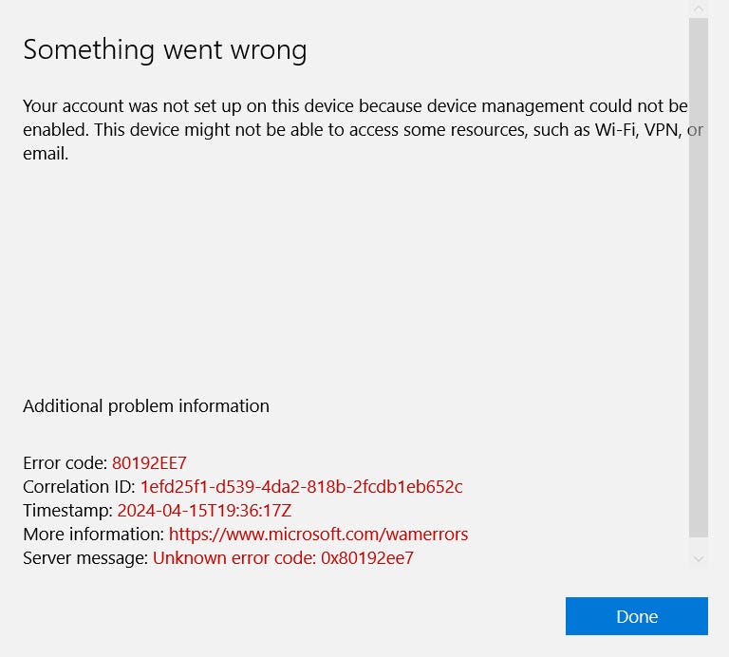The height and width of the screenshot is (657, 729).
Task: Click the scroll down arrow
Action: click(699, 559)
